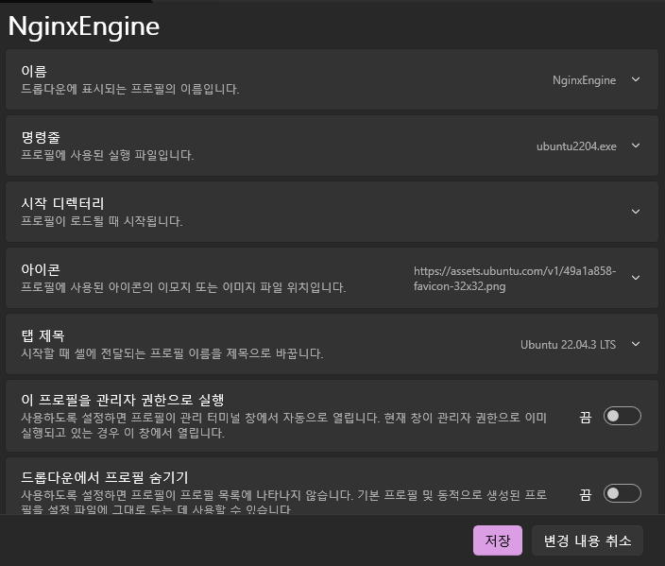This screenshot has width=665, height=566.
Task: Open the 이름 settings row label
Action: (x=34, y=71)
